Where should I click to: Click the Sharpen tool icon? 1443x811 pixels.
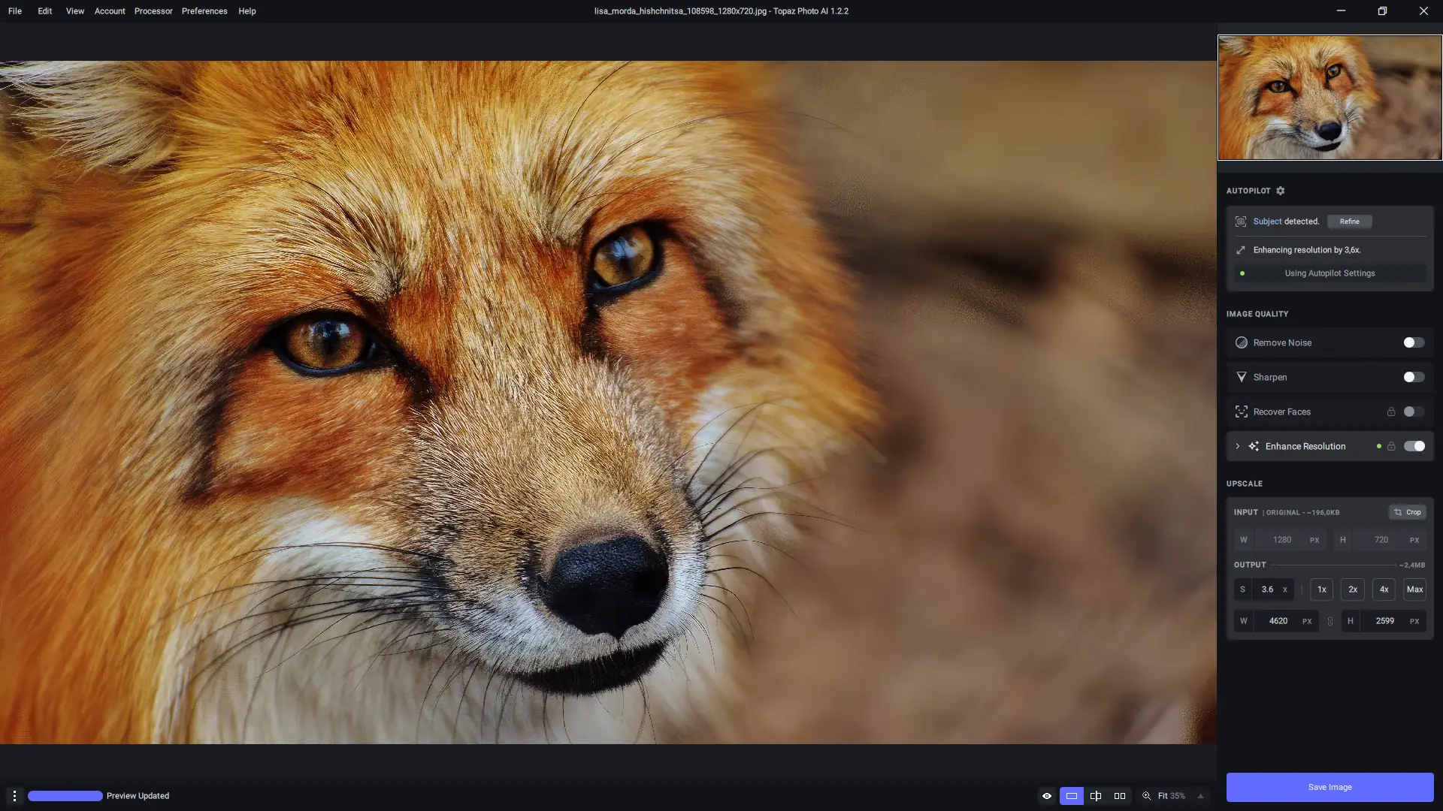click(x=1242, y=377)
